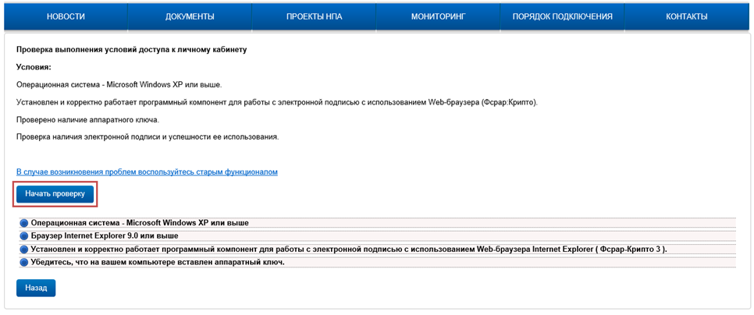Image resolution: width=754 pixels, height=315 pixels.
Task: Switch to the МОНИТОРИНГ section
Action: 438,17
